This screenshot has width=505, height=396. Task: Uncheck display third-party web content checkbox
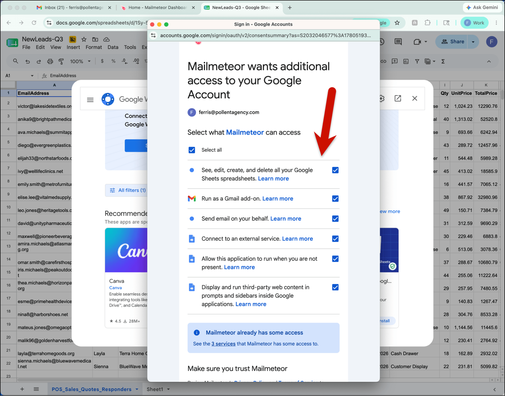click(335, 287)
